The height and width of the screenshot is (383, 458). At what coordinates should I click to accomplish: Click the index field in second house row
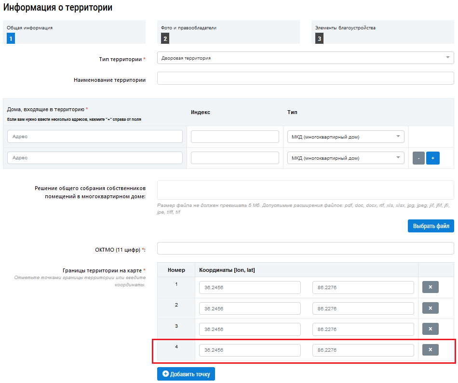(x=235, y=158)
